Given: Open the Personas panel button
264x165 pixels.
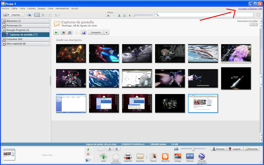Looking at the screenshot, I should [219, 149].
